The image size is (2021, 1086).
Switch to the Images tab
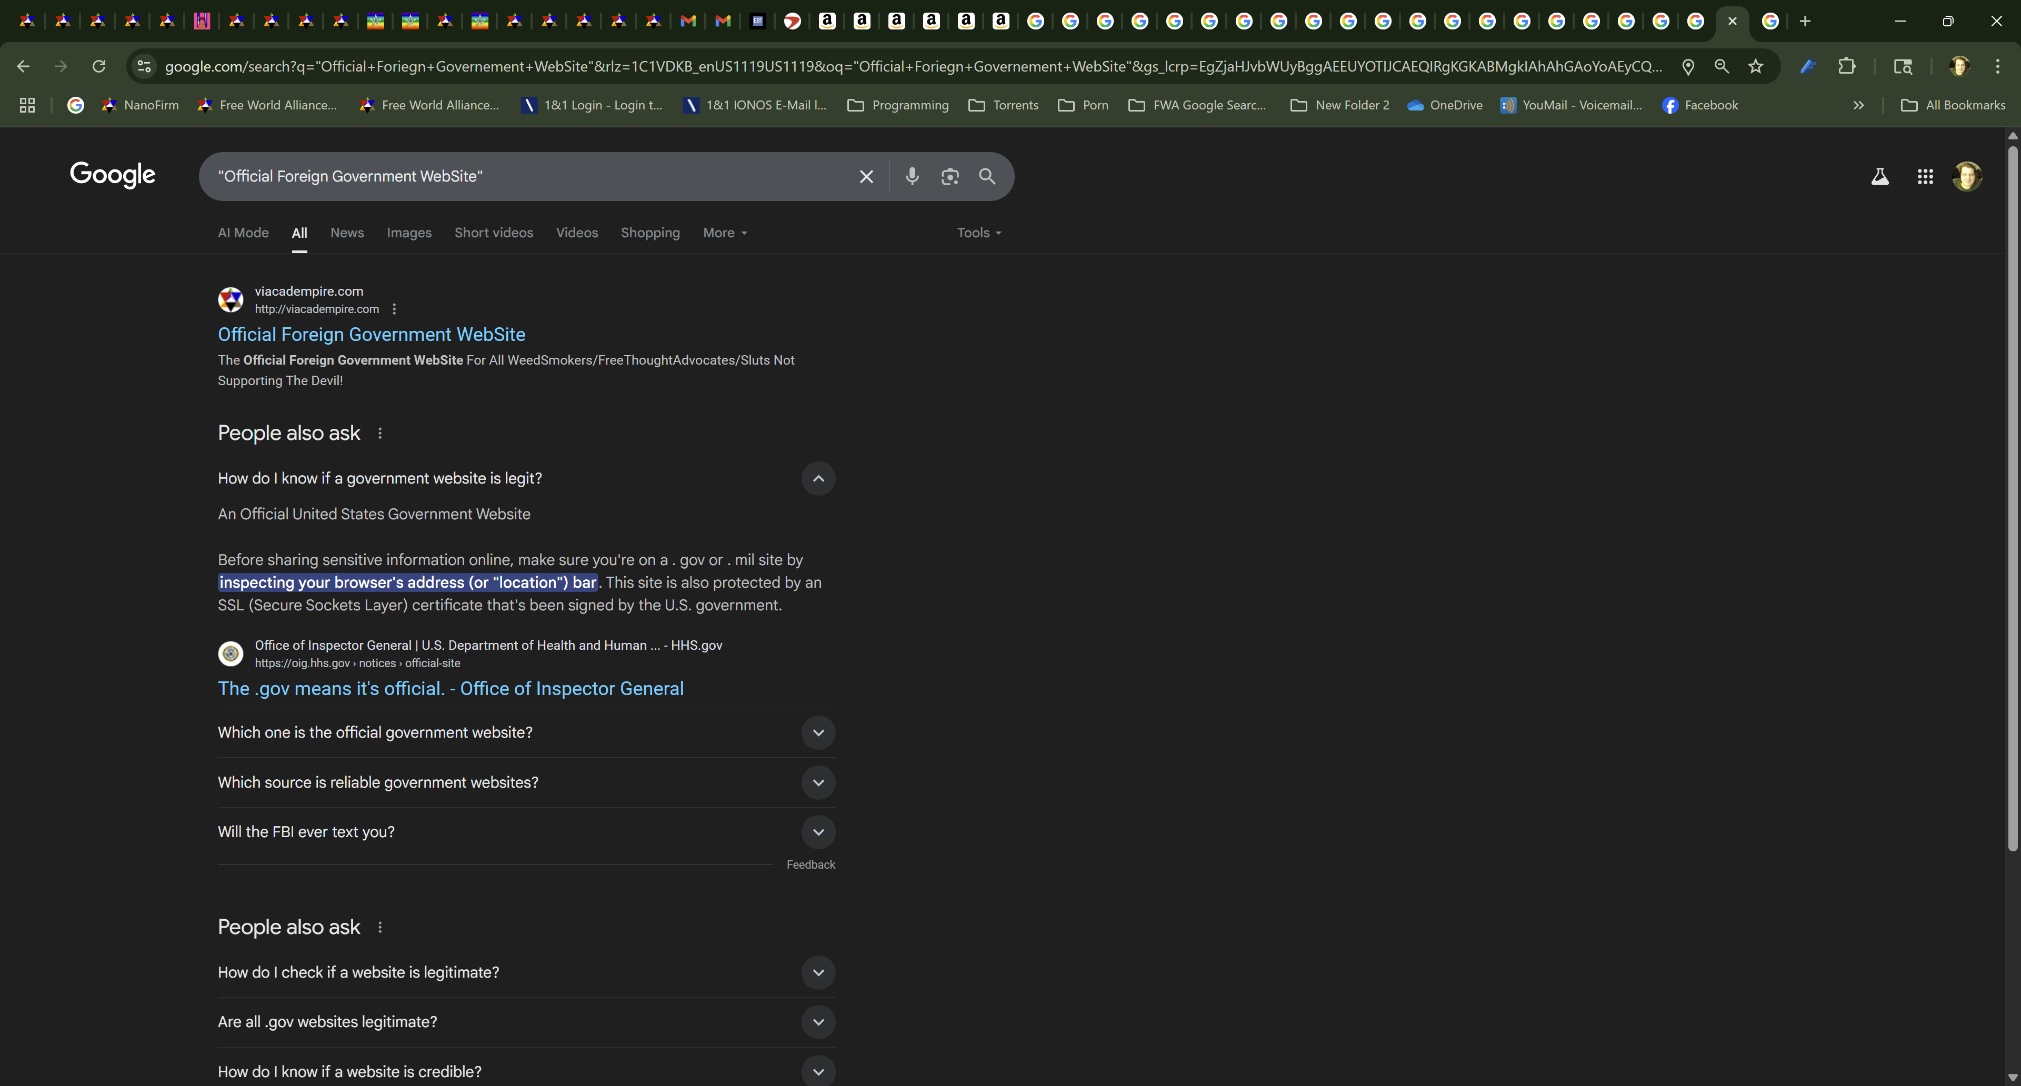[409, 233]
